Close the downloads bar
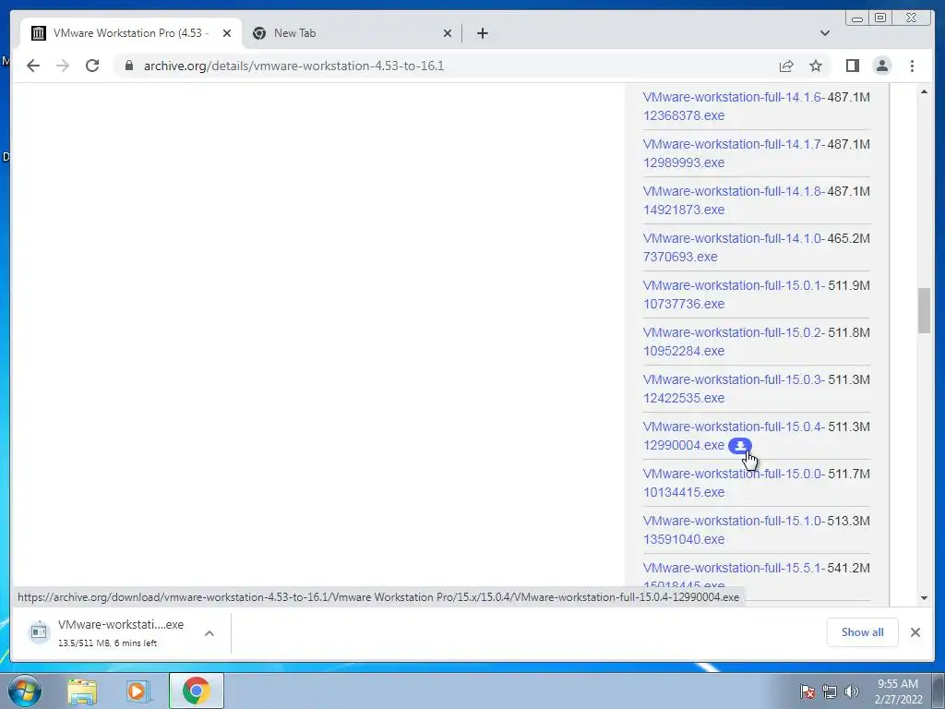 (915, 631)
